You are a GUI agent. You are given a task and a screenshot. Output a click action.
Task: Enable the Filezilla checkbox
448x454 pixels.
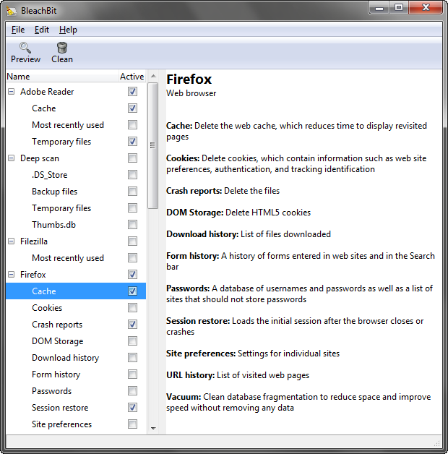click(132, 241)
